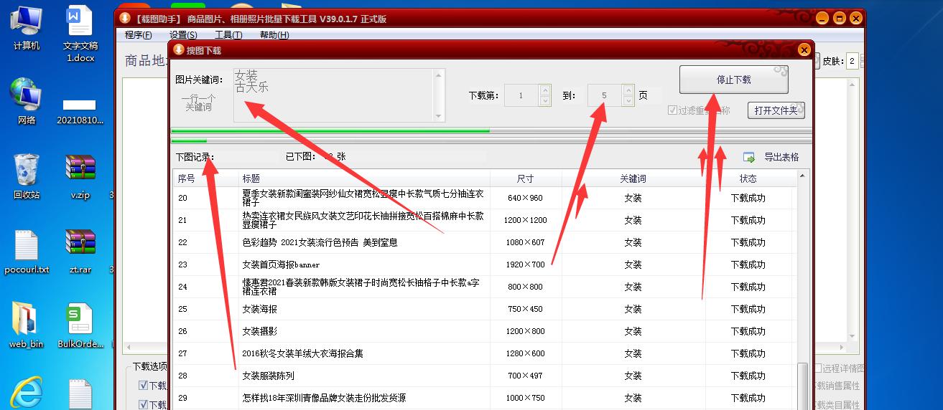Decrease the 到 end page value
The height and width of the screenshot is (410, 943).
628,100
